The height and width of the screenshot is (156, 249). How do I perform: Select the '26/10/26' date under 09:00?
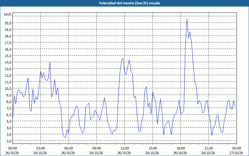pyautogui.click(x=96, y=153)
